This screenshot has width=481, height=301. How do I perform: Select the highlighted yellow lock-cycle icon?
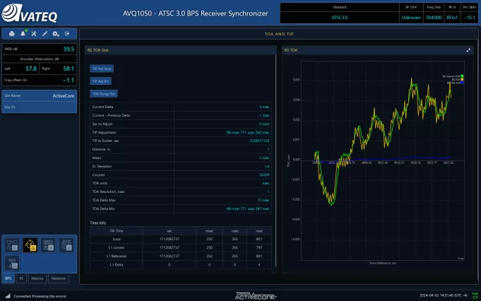[x=30, y=245]
